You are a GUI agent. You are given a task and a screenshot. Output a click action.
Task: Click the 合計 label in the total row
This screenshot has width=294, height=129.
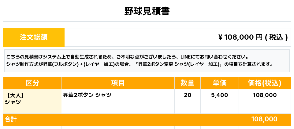point(11,119)
